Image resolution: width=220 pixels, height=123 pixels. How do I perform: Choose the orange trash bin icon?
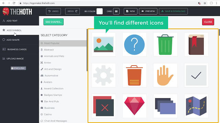(x=134, y=75)
